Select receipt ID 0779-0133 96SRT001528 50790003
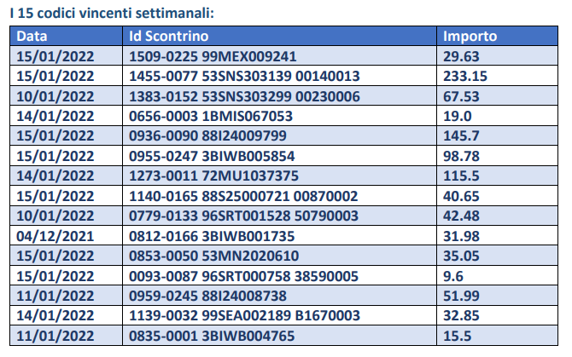Viewport: 572px width, 357px height. pos(244,216)
